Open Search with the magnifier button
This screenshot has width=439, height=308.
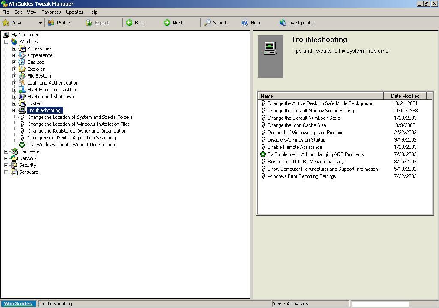[x=216, y=23]
